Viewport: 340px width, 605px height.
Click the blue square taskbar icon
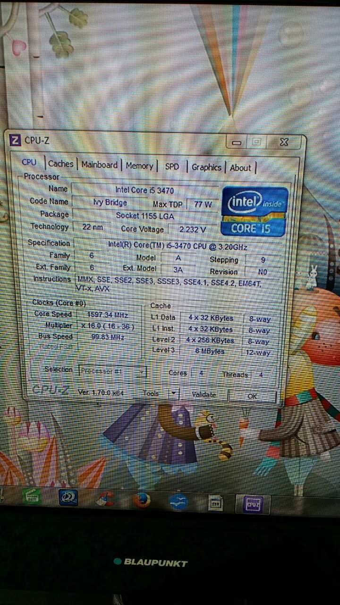click(x=68, y=497)
